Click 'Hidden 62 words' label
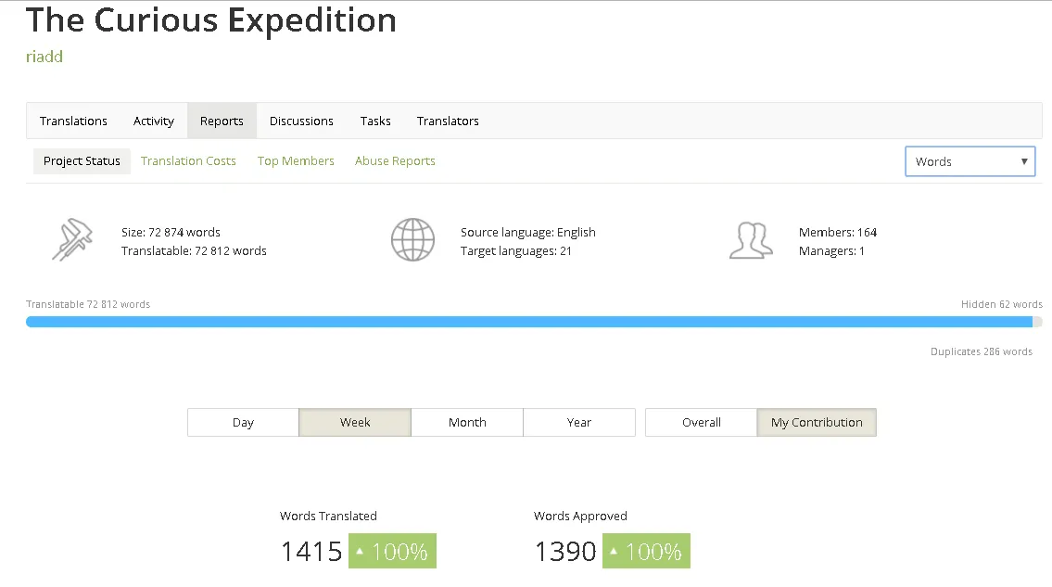Image resolution: width=1052 pixels, height=587 pixels. pos(1002,304)
